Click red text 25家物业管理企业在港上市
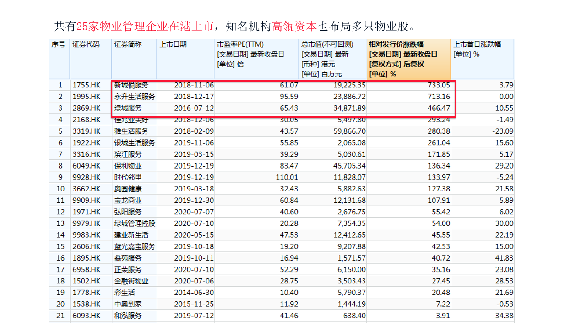Screen dimensions: 581x327 [145, 26]
